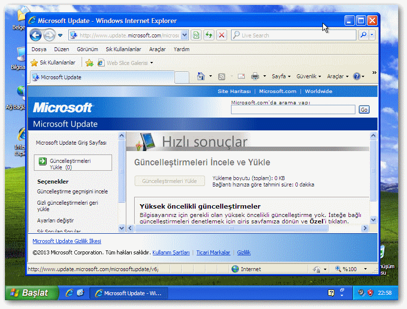Click main content horizontal scroll right arrow

click(365, 228)
